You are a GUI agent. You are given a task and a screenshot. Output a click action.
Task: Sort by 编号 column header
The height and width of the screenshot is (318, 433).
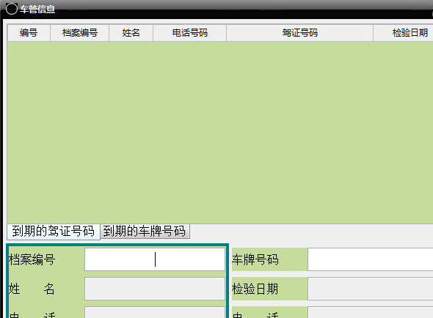[x=29, y=33]
